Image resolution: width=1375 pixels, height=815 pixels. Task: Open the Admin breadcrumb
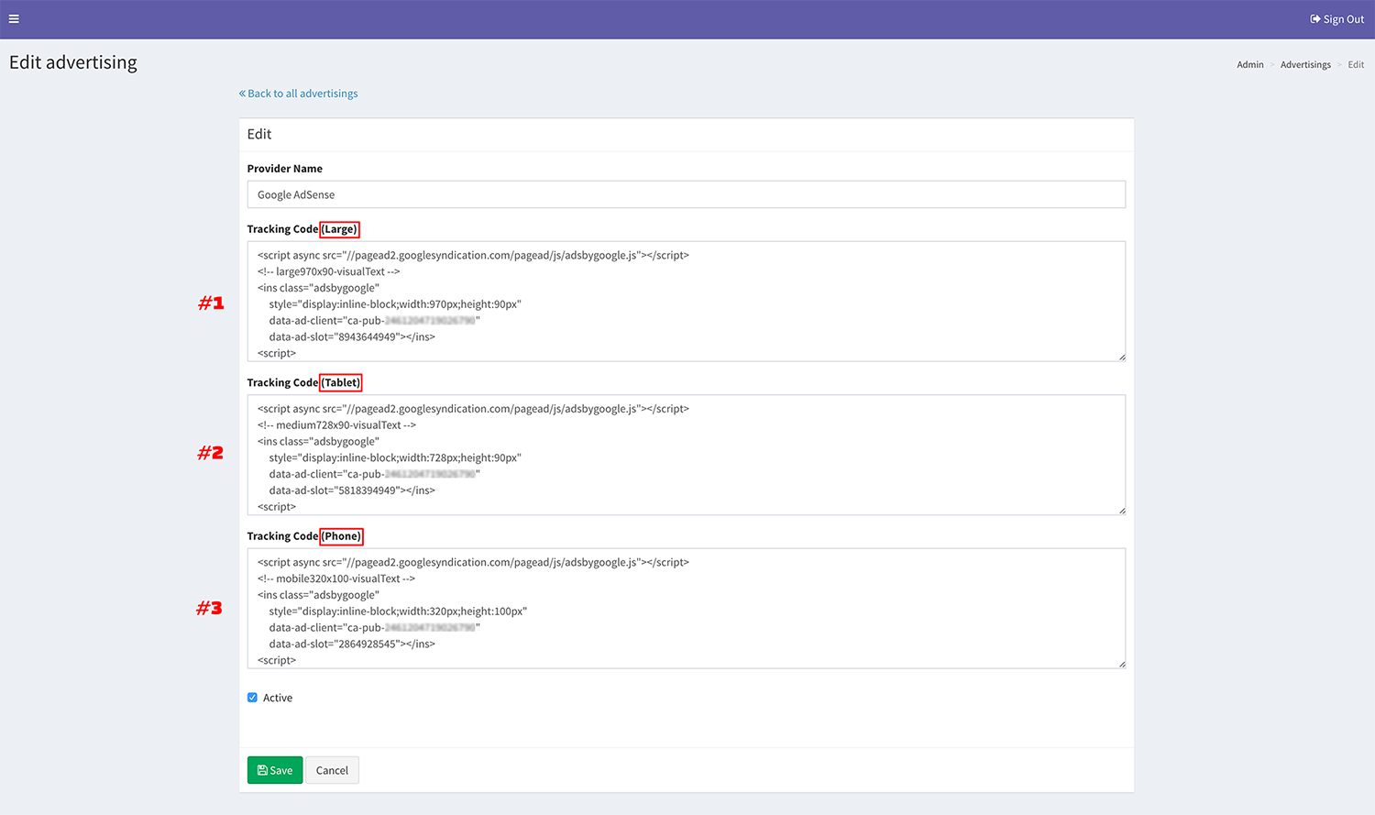pos(1249,65)
